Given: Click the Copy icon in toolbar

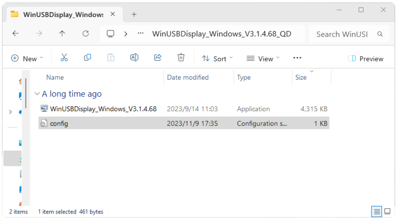Looking at the screenshot, I should point(87,58).
